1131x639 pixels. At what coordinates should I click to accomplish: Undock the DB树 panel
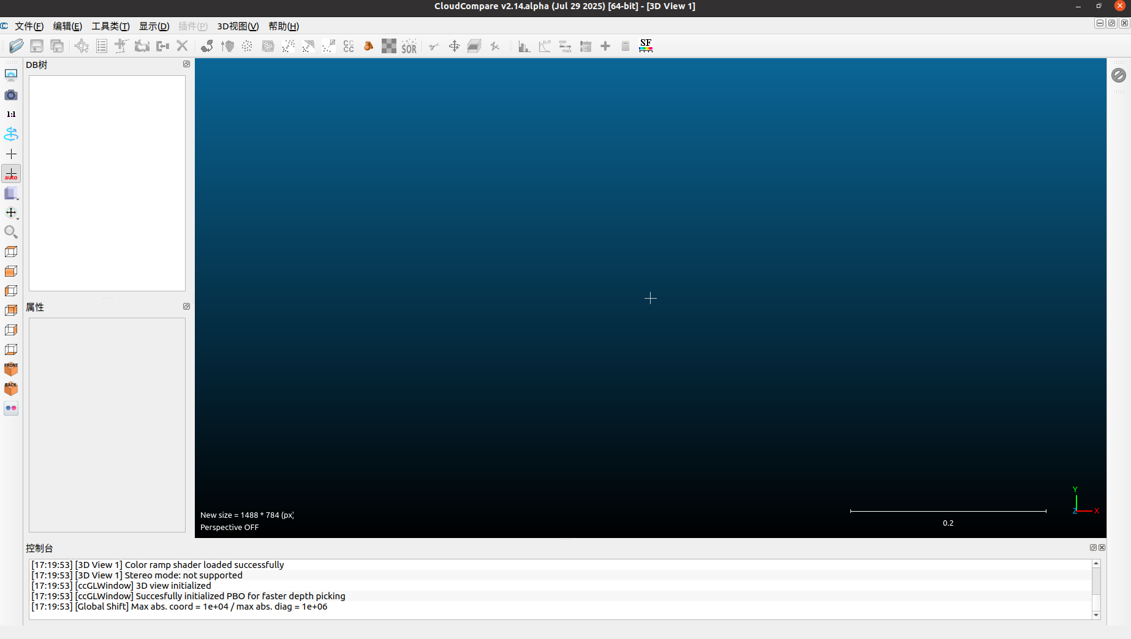[x=186, y=64]
